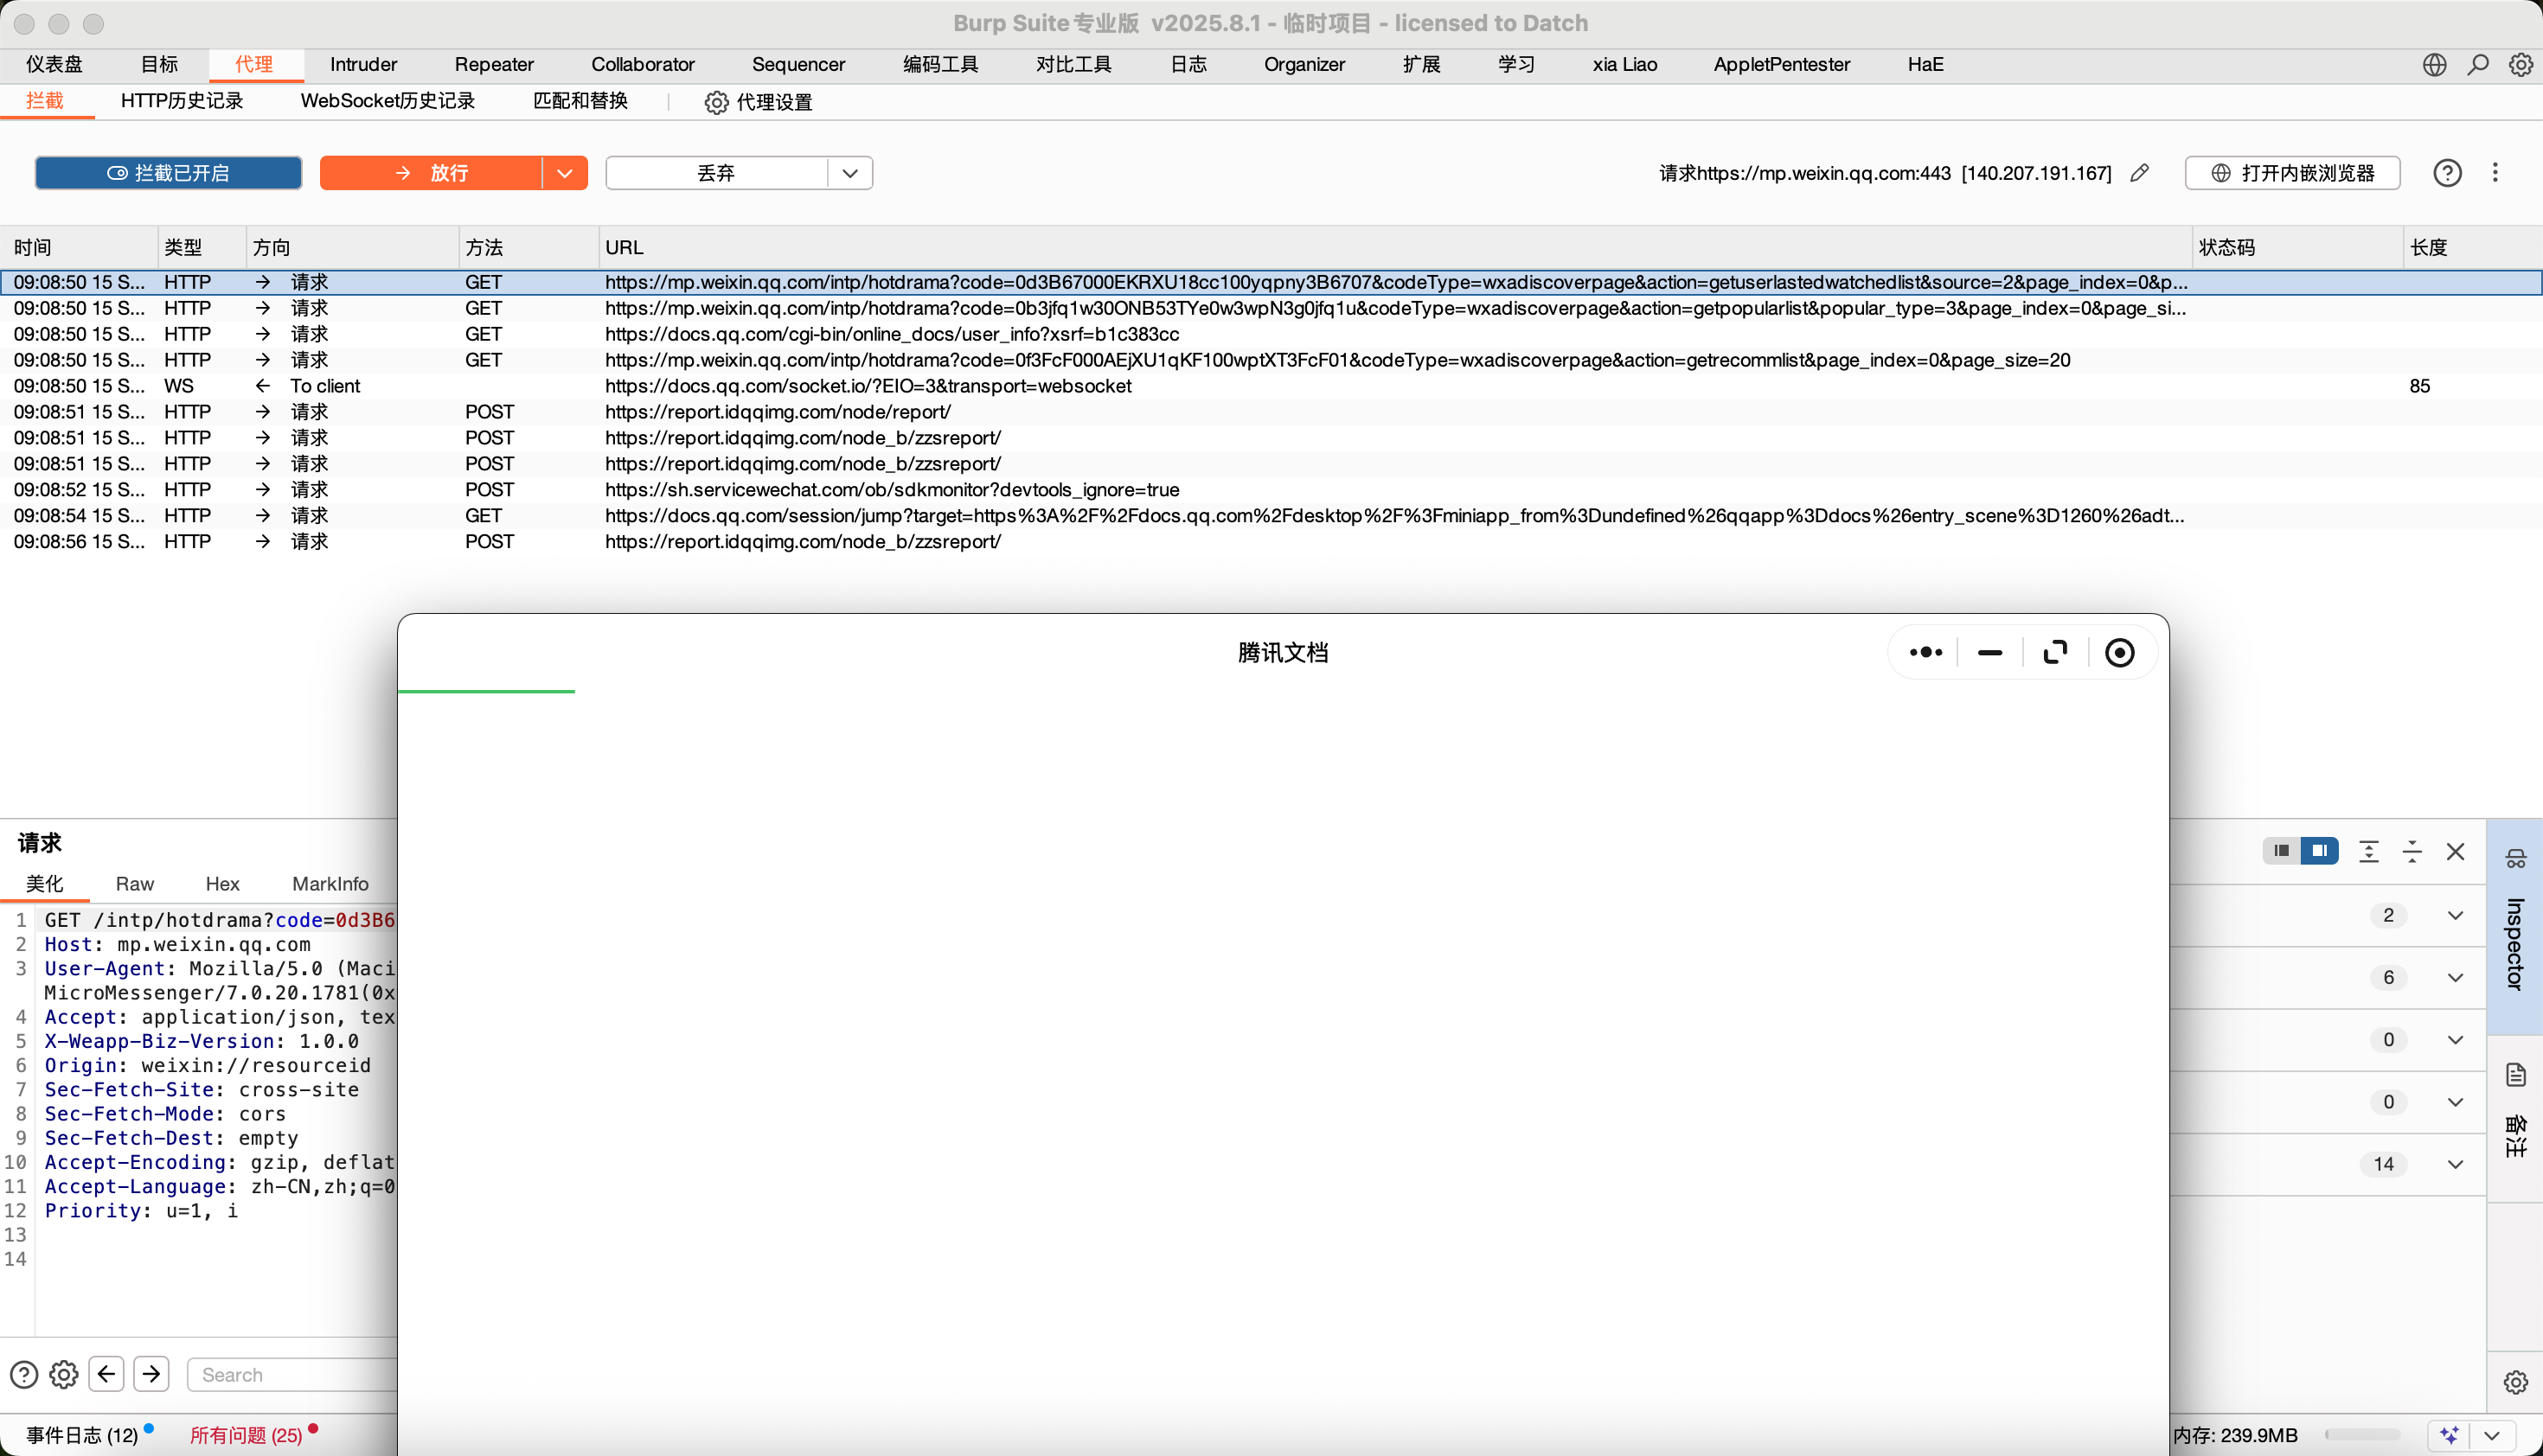Viewport: 2543px width, 1456px height.
Task: Open the Burp settings gear at top right
Action: point(2520,65)
